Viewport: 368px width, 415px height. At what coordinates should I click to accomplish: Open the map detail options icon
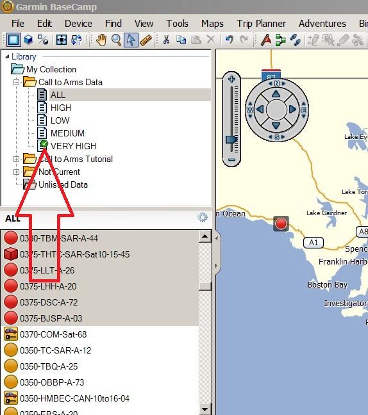(43, 40)
